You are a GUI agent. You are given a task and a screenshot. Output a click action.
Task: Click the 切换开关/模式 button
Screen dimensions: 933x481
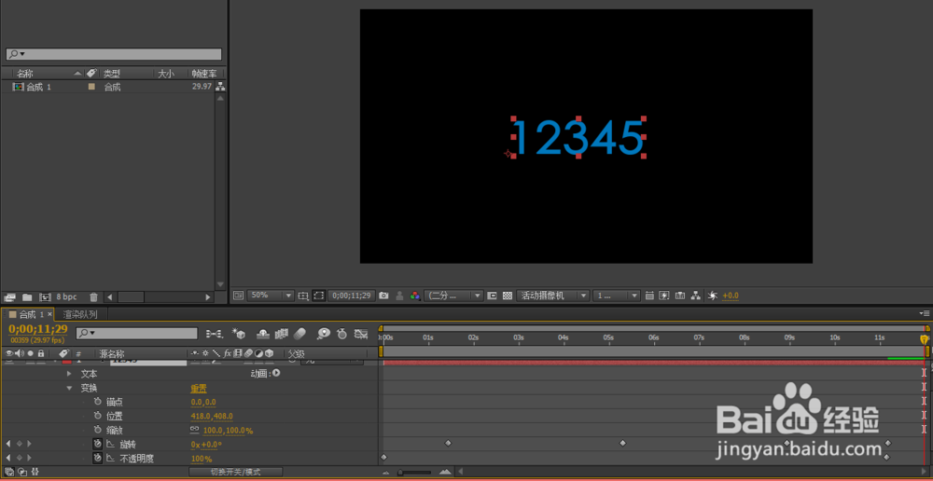(x=236, y=472)
